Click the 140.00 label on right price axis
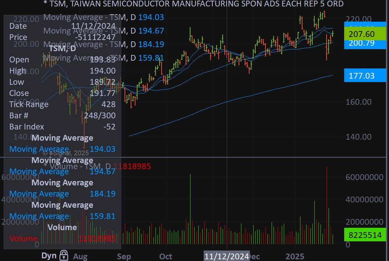 [x=358, y=137]
